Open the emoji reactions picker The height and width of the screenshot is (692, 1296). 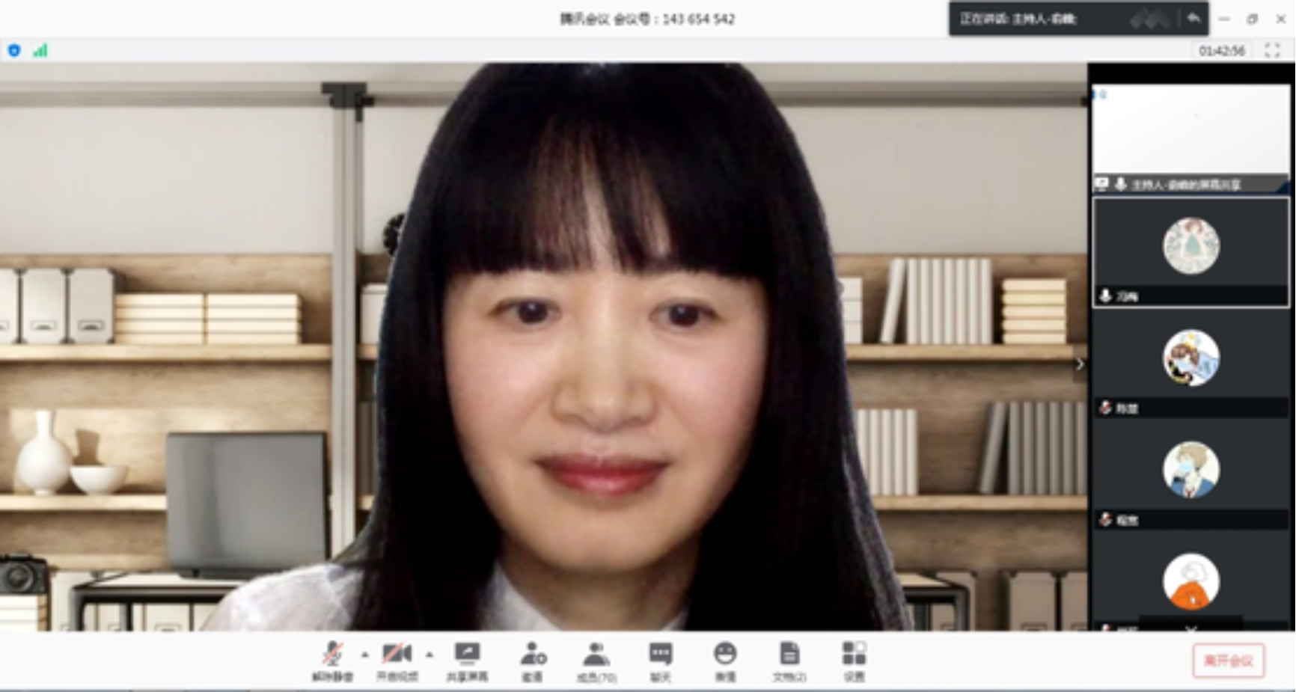[724, 660]
